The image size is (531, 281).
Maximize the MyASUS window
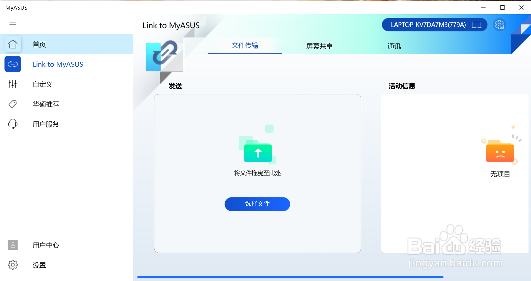[502, 7]
